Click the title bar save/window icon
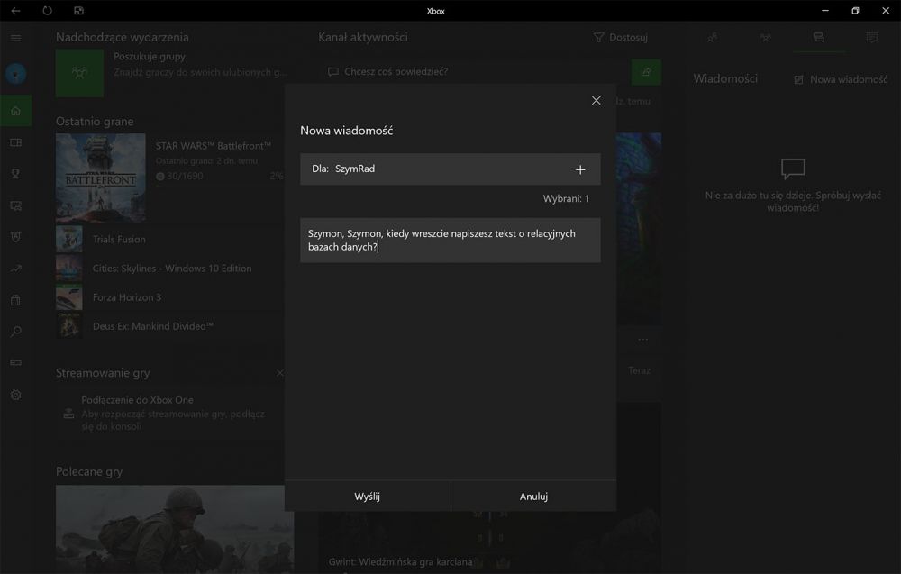 pyautogui.click(x=78, y=10)
